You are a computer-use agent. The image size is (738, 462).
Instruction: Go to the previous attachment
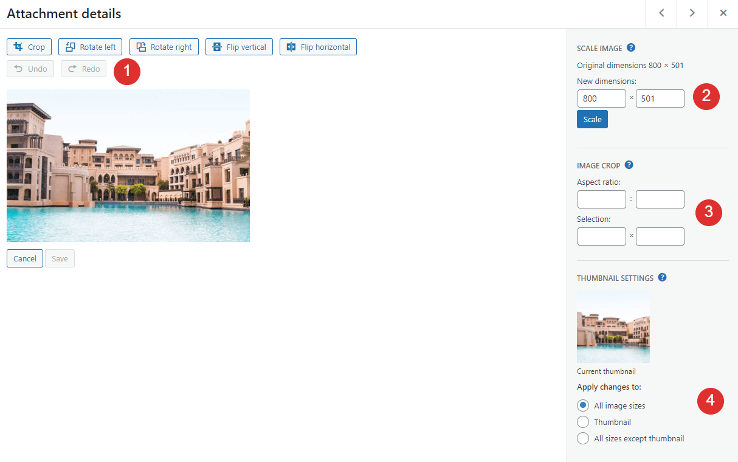pyautogui.click(x=661, y=13)
